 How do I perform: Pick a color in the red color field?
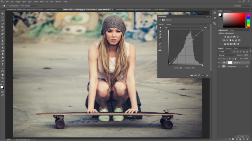[234, 20]
